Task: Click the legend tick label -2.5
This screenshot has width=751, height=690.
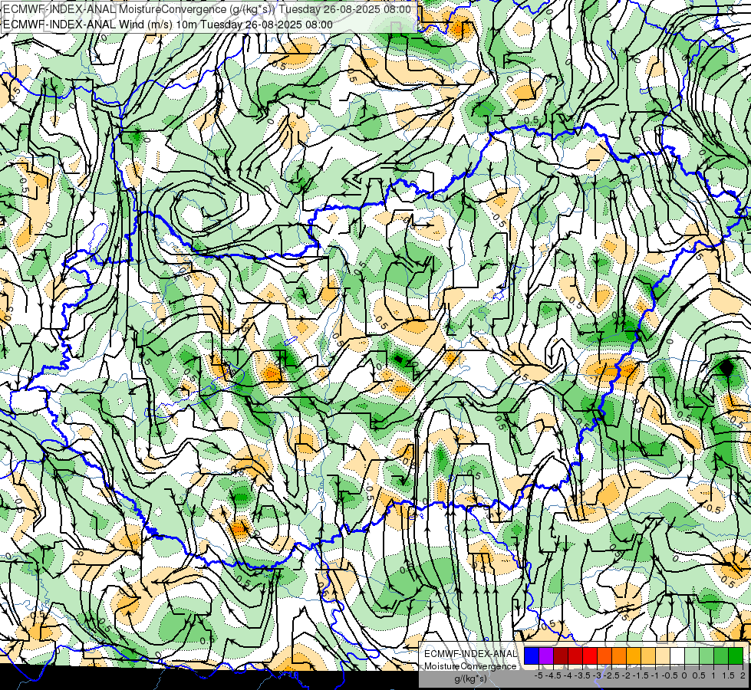Action: 611,675
